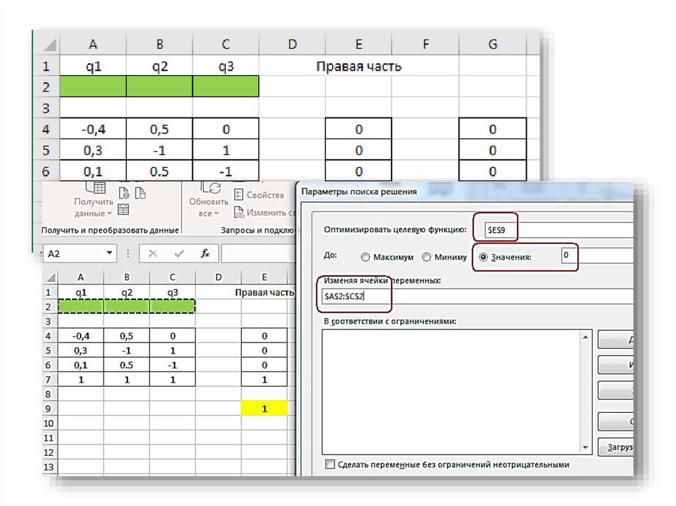Open the Name Box dropdown arrow
The height and width of the screenshot is (506, 676).
(x=110, y=253)
